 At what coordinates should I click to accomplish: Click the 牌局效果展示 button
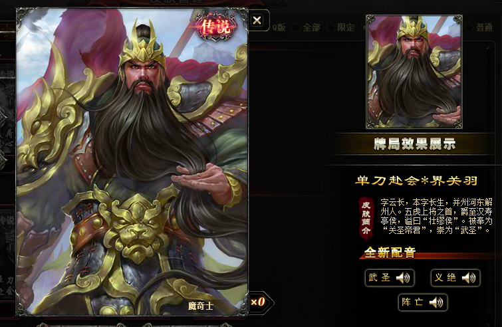click(x=414, y=144)
